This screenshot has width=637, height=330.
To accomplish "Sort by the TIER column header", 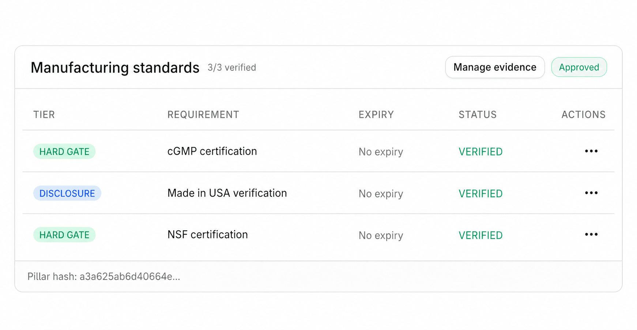I will click(44, 115).
